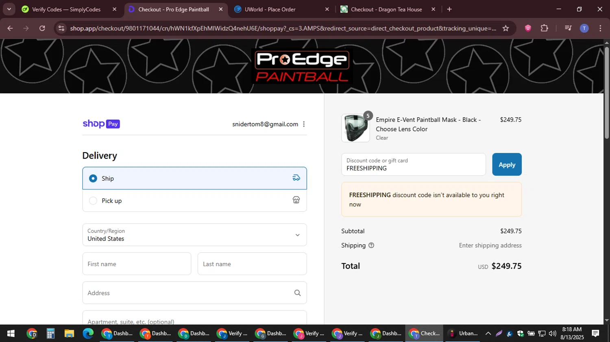
Task: Open the media control icon in toolbar
Action: (568, 28)
